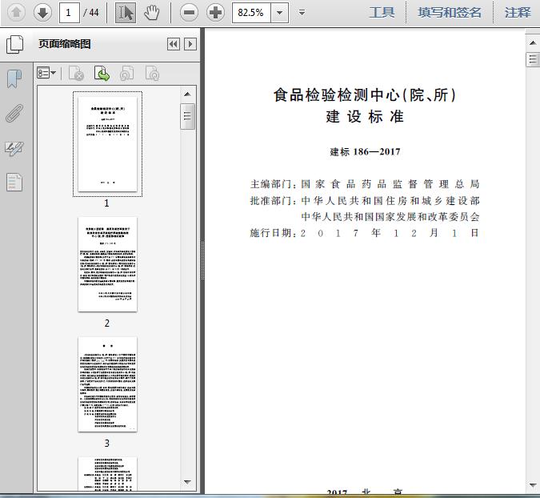
Task: Expand the thumbnail panel right-arrow button
Action: coord(190,44)
